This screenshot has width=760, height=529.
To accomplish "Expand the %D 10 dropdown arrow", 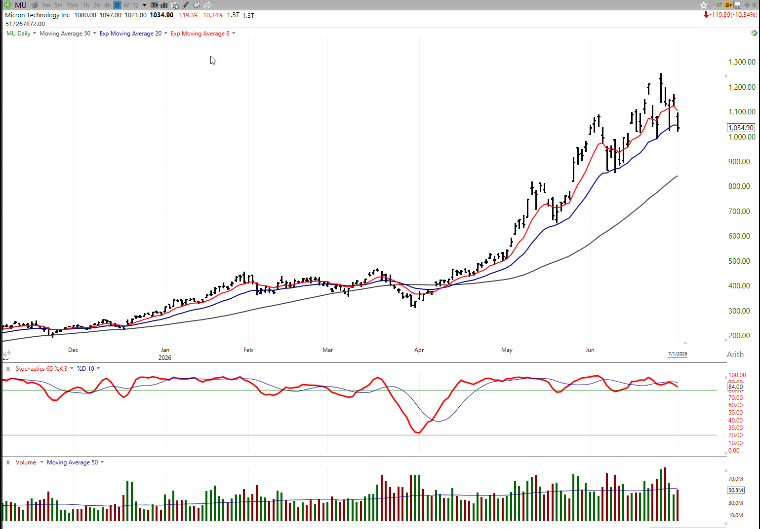I will point(98,369).
